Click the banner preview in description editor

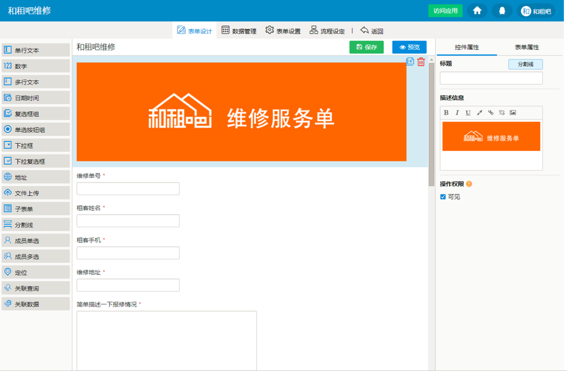491,137
